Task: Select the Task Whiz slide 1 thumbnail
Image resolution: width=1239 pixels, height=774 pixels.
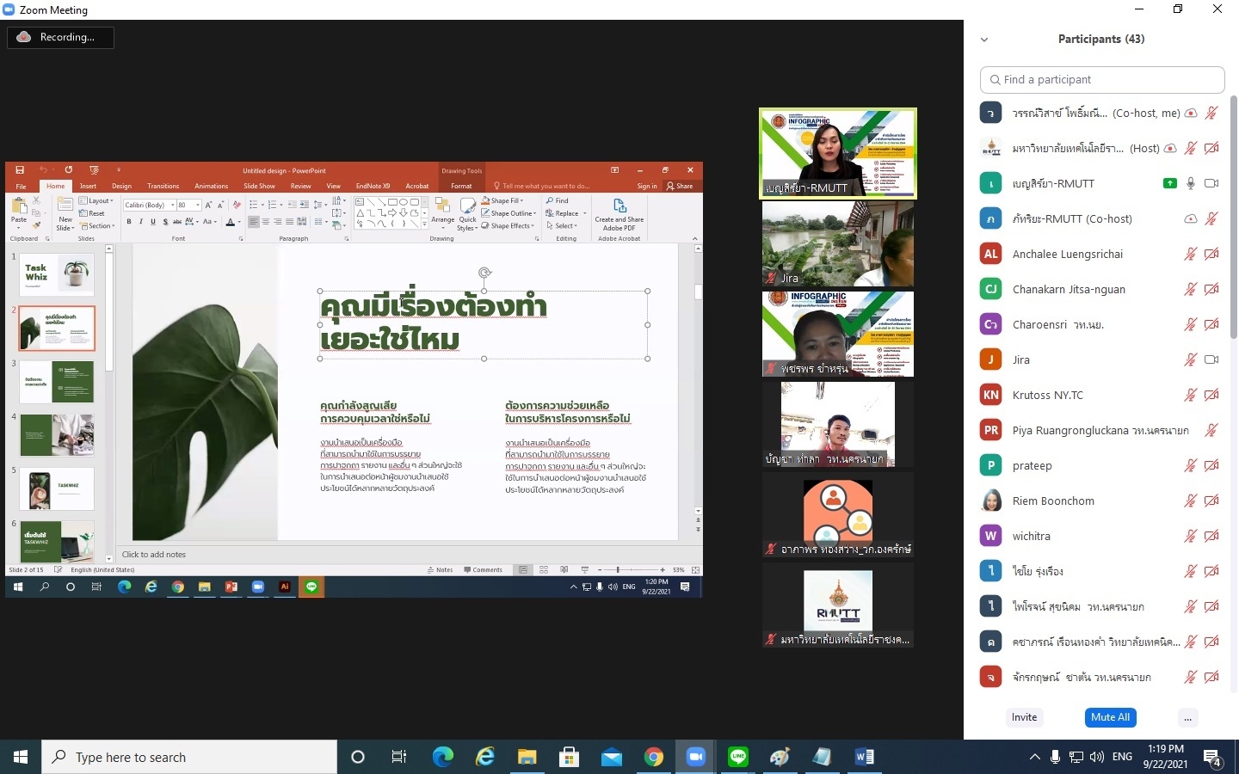Action: tap(57, 274)
